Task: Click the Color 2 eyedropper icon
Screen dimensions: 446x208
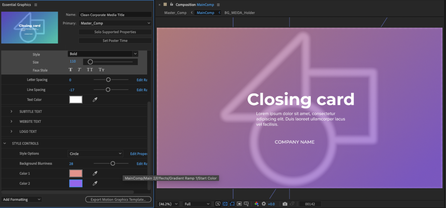Action: click(95, 183)
